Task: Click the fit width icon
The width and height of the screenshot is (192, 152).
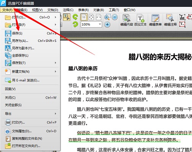Action: pyautogui.click(x=99, y=17)
